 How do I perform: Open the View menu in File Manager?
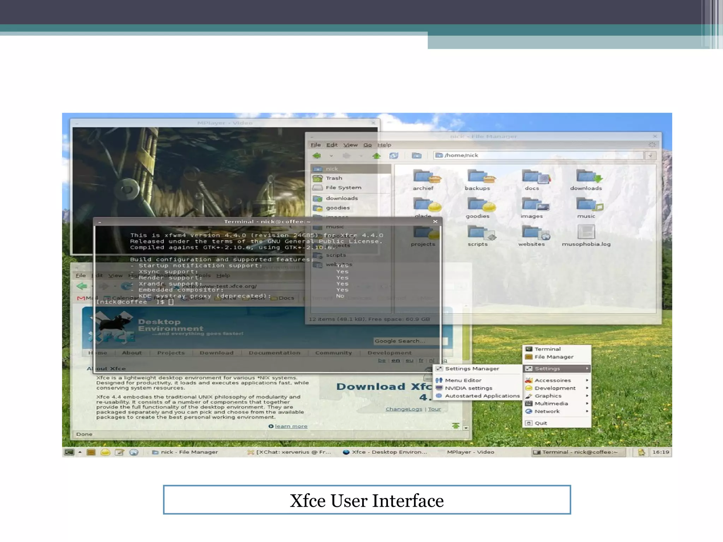click(x=351, y=145)
